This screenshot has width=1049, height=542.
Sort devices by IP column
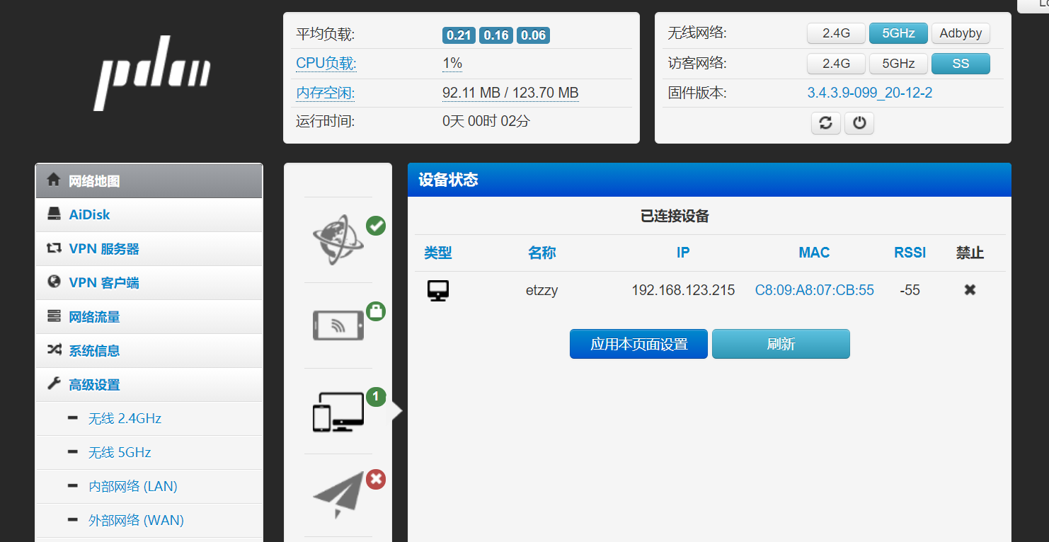click(683, 253)
